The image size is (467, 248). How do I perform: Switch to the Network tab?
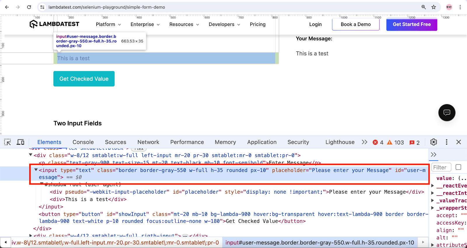(148, 142)
